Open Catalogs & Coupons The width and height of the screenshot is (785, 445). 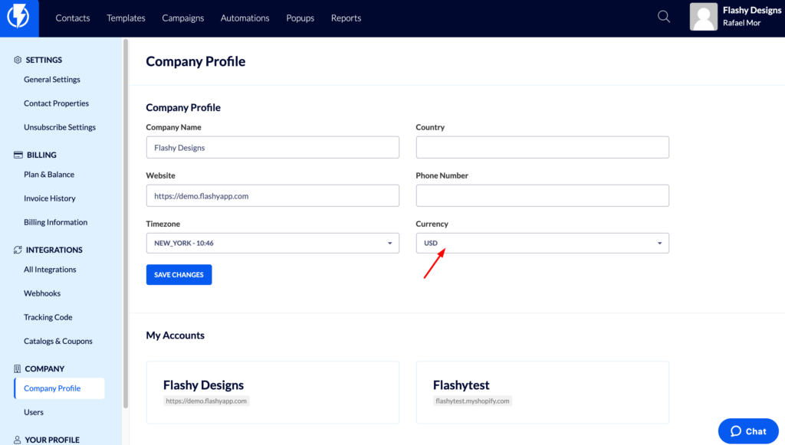(58, 342)
